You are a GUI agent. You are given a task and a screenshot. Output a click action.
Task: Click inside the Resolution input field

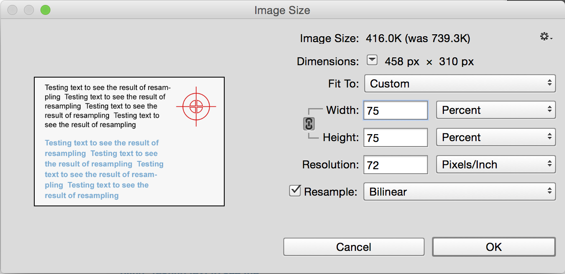(x=396, y=165)
